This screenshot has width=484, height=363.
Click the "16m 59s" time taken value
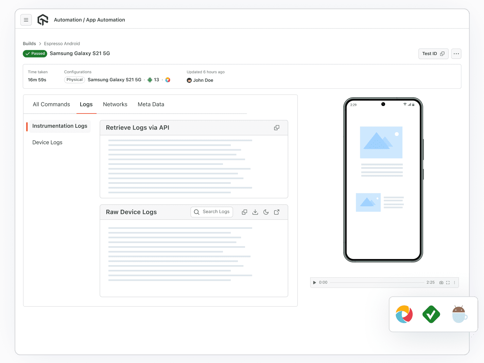[x=37, y=80]
